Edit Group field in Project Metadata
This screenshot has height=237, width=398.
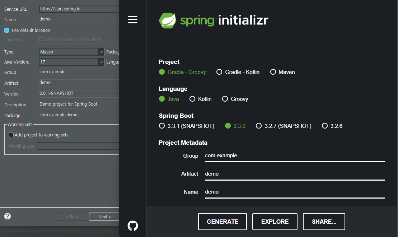coord(295,156)
